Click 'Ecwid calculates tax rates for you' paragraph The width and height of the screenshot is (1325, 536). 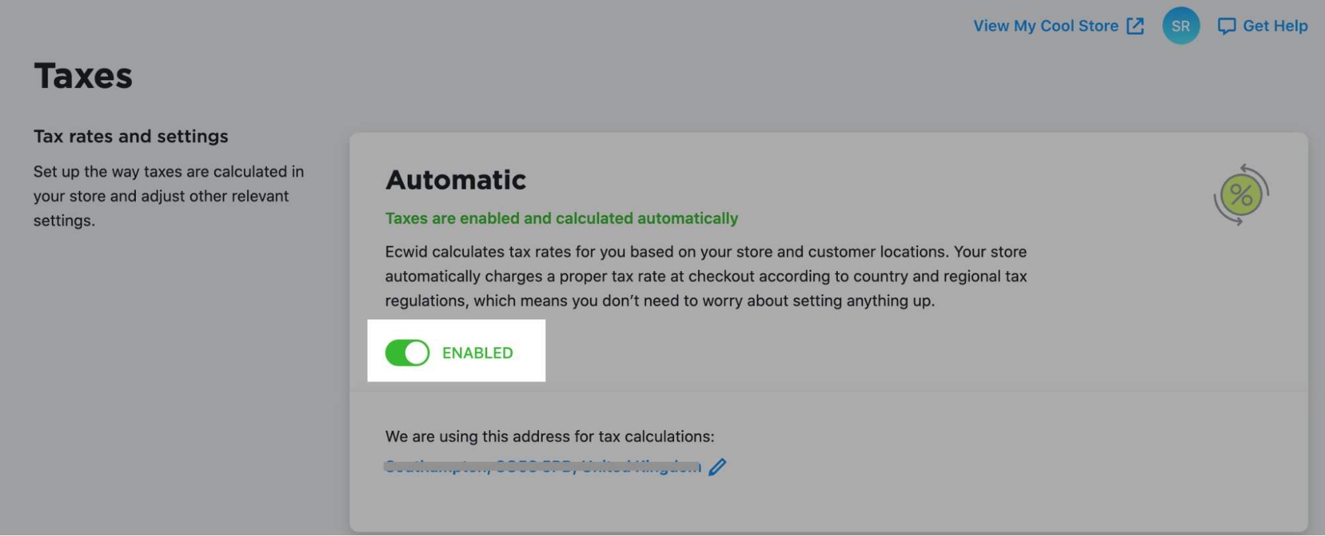pyautogui.click(x=706, y=276)
